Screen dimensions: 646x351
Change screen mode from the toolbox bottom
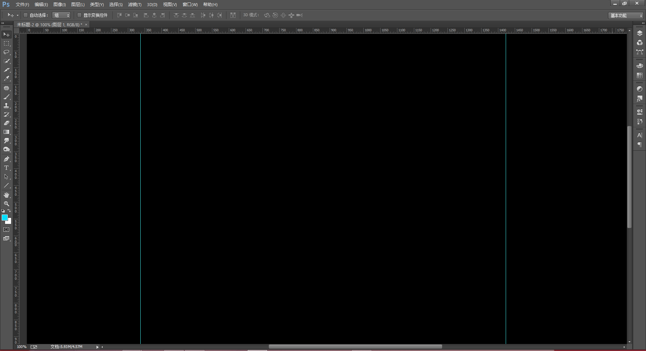[x=6, y=238]
